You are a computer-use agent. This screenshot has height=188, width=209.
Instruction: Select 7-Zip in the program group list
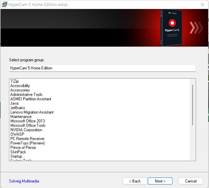click(15, 81)
